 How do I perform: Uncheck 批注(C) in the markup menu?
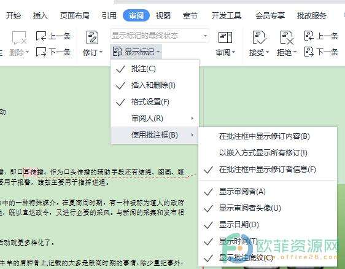point(155,69)
